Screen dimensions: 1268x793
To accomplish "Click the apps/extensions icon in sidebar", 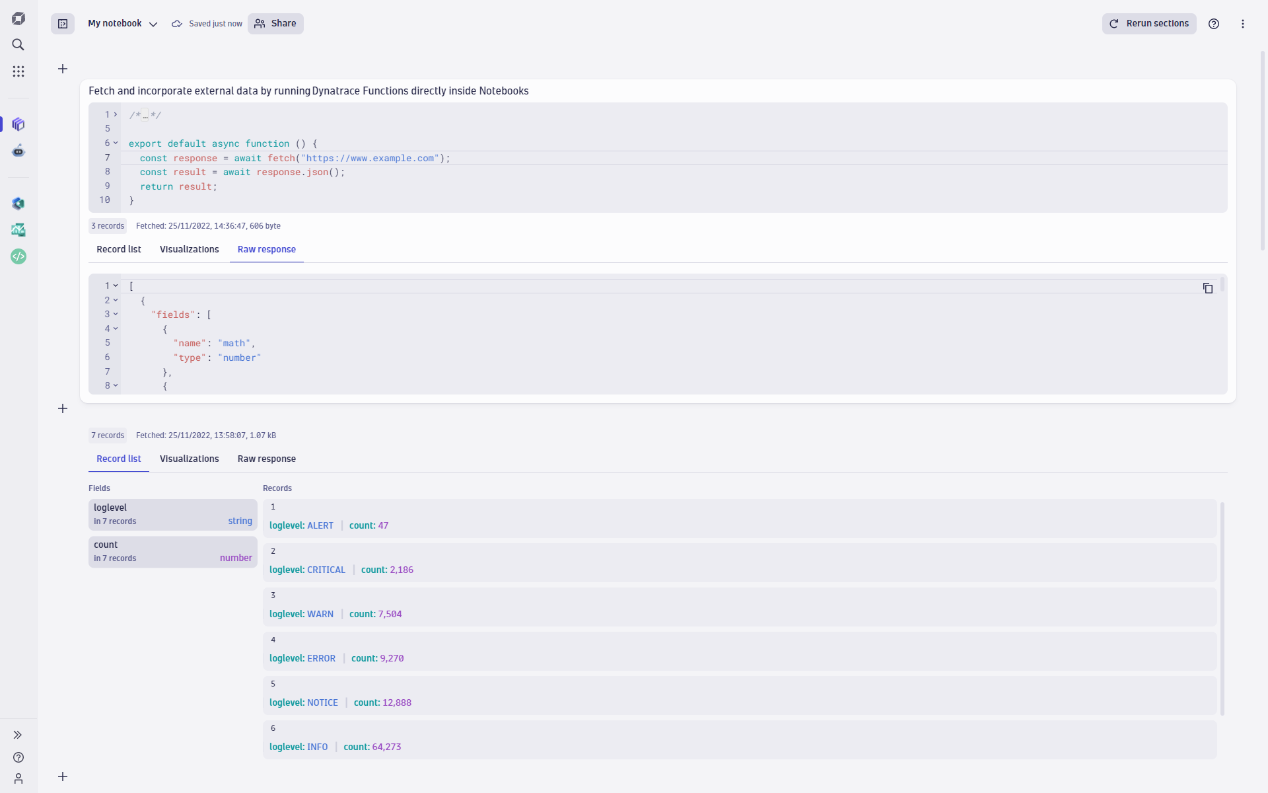I will (18, 71).
